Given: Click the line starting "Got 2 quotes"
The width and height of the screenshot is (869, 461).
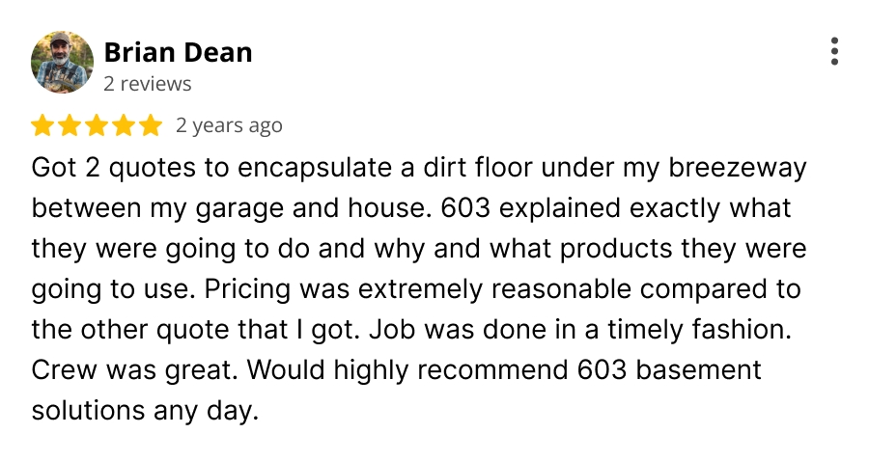Looking at the screenshot, I should [419, 168].
